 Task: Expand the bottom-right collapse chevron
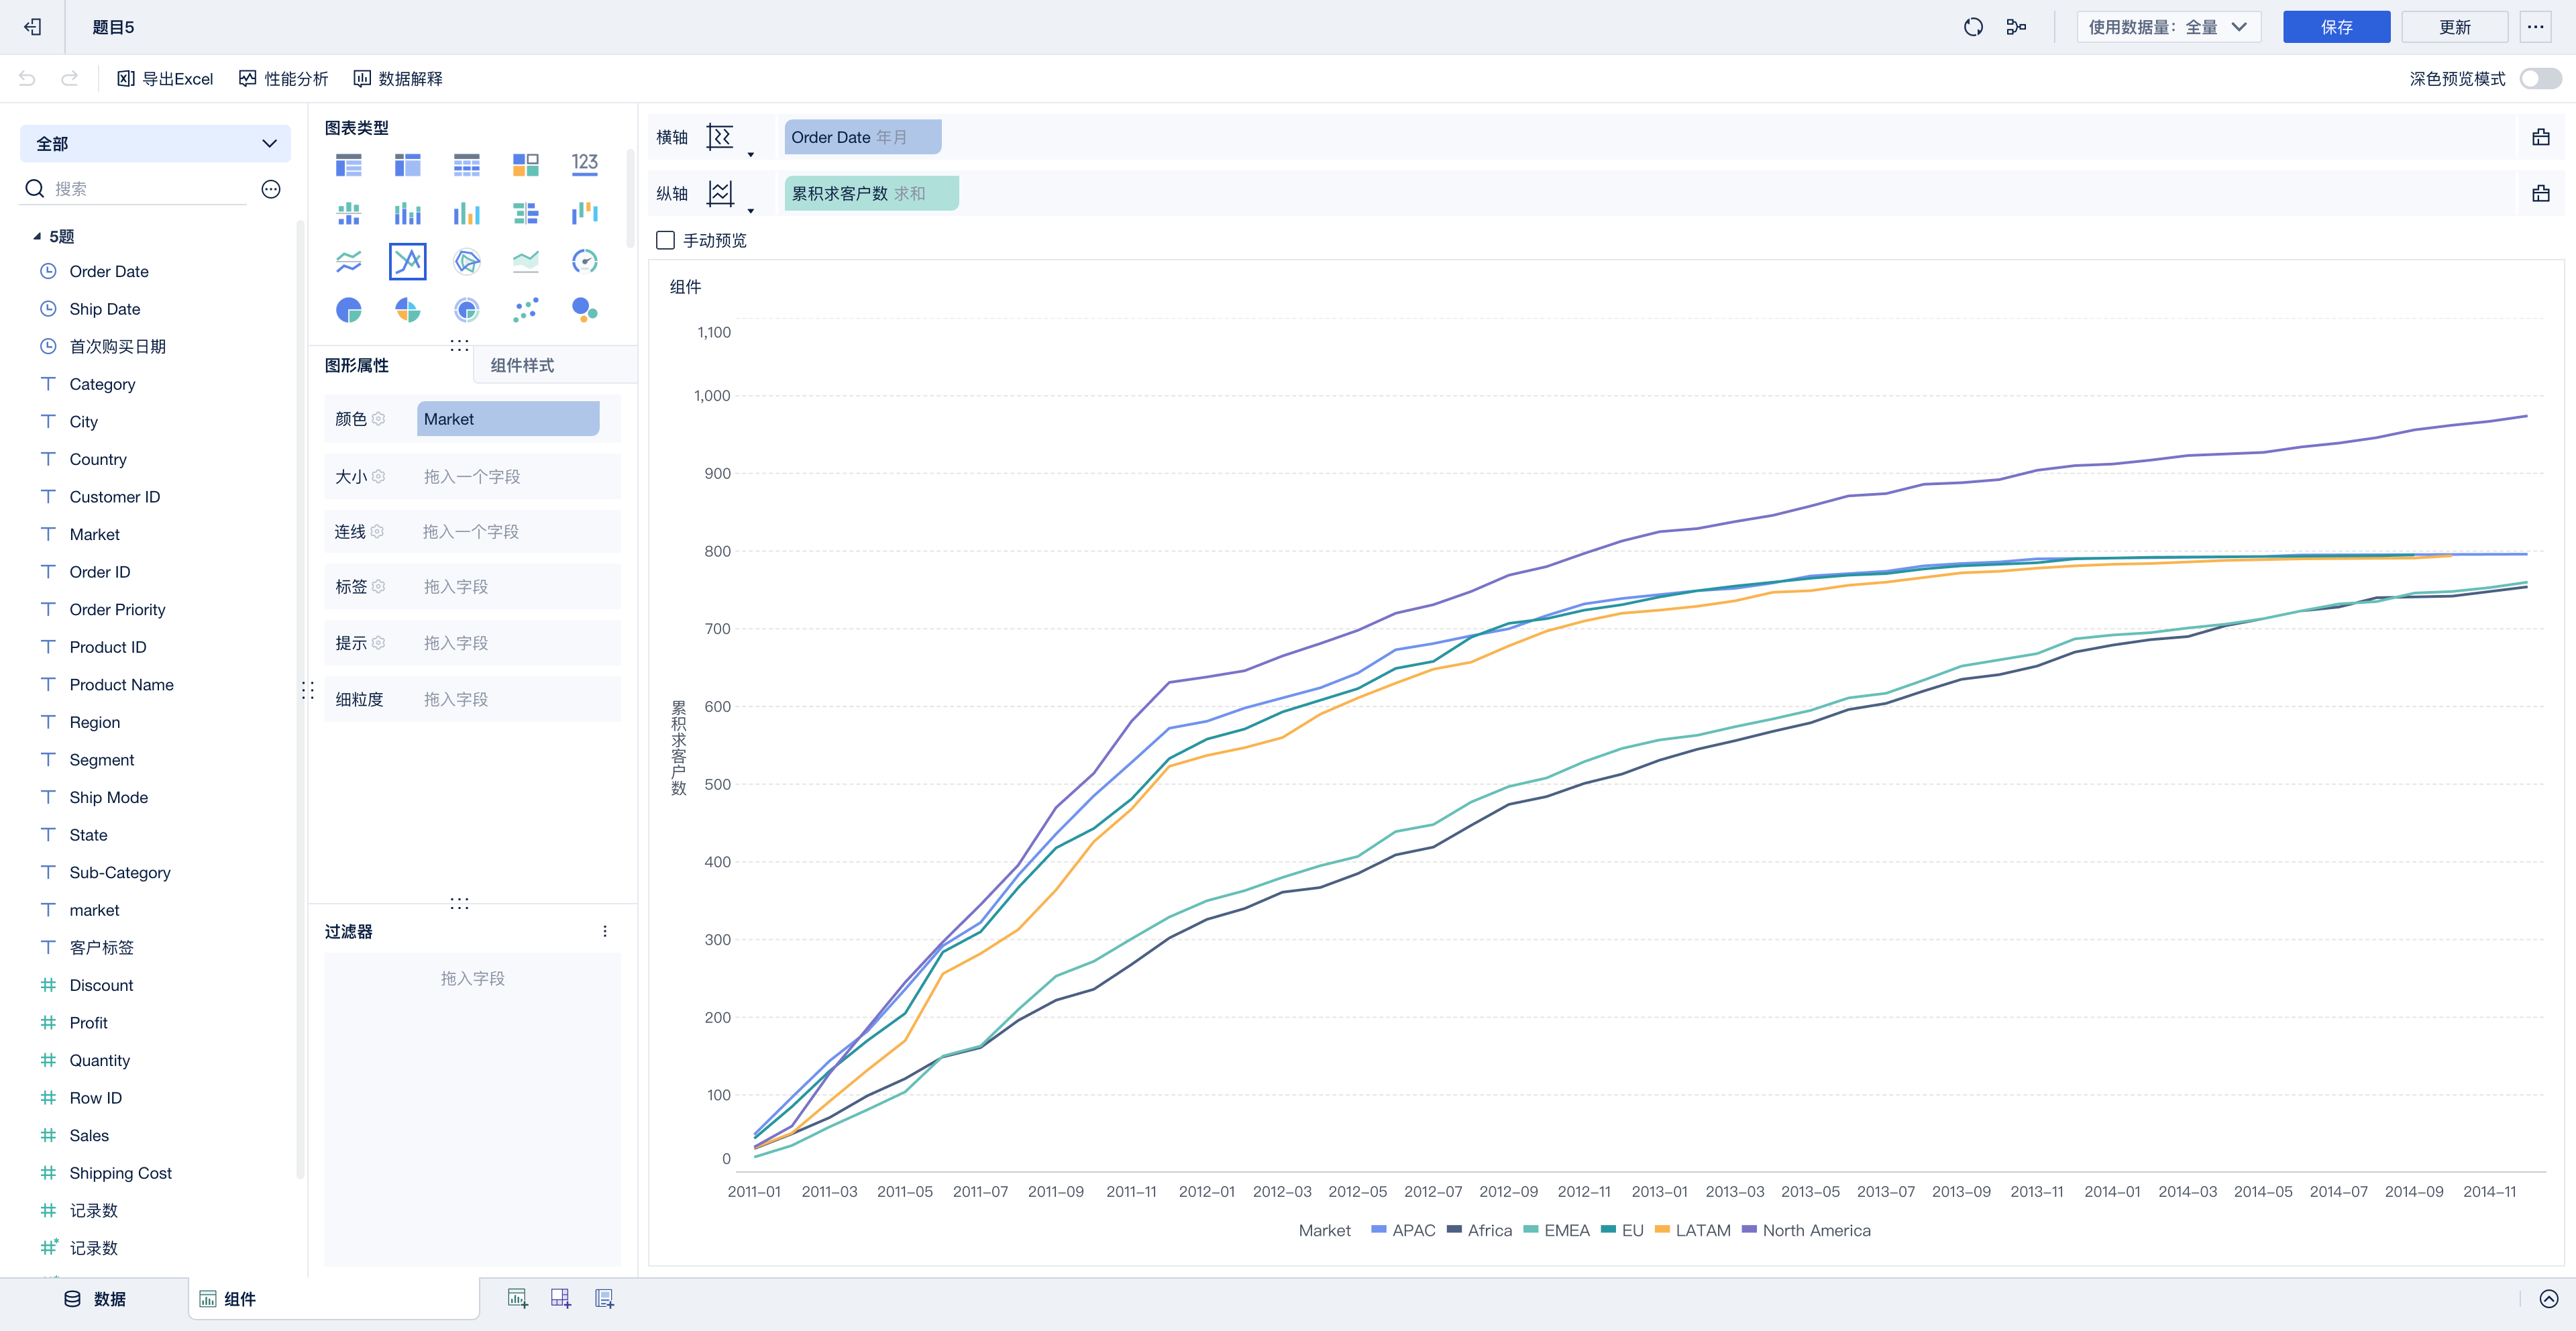(2548, 1299)
